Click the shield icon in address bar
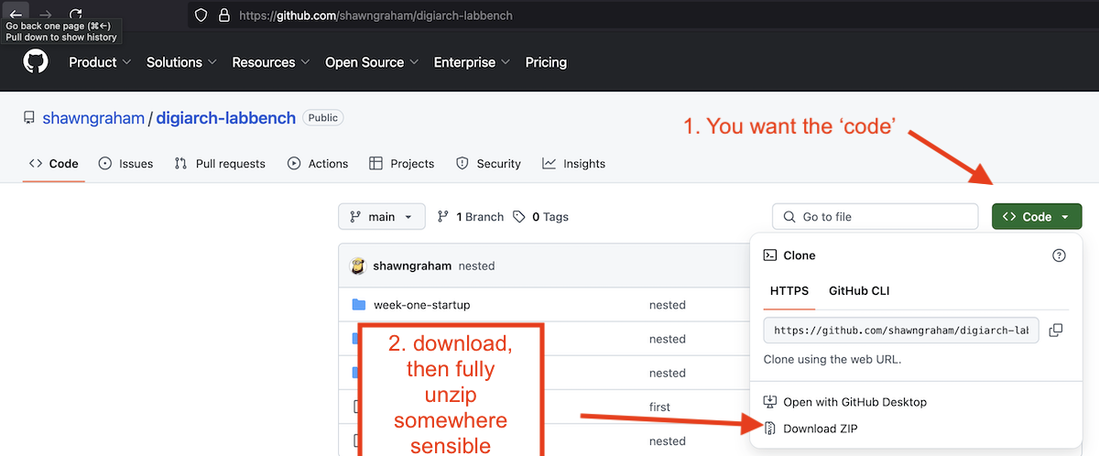 (202, 16)
